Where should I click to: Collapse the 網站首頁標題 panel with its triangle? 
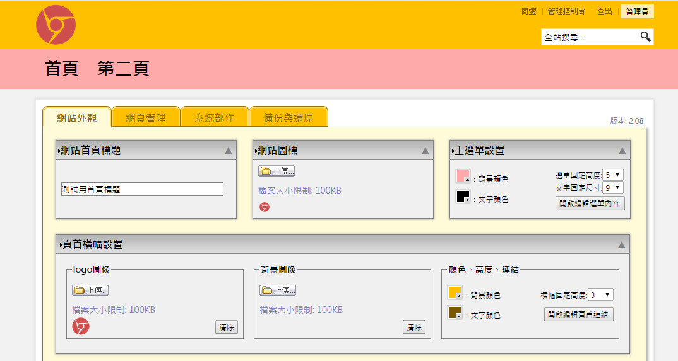pyautogui.click(x=228, y=151)
